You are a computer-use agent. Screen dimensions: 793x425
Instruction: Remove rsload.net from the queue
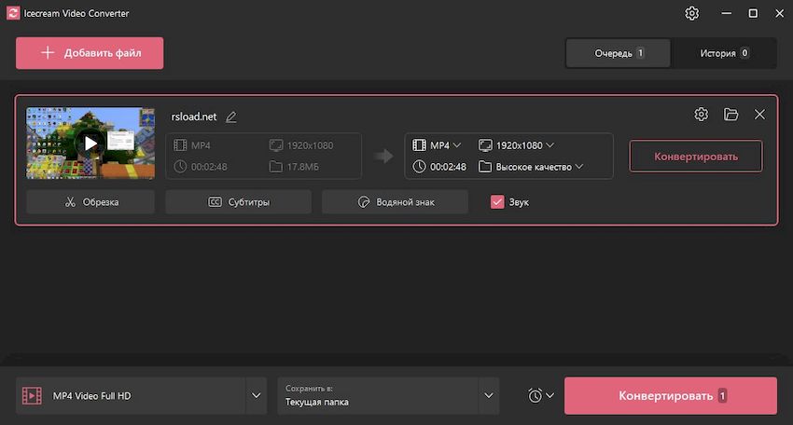pos(759,115)
